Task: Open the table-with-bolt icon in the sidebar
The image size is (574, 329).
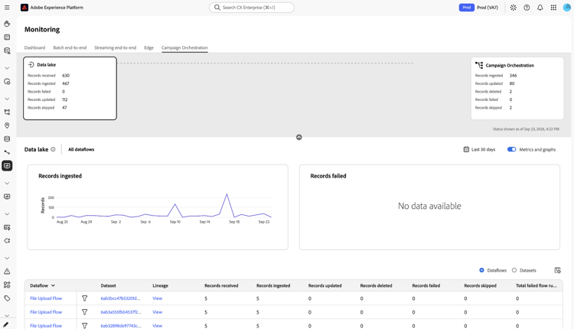Action: 7,228
